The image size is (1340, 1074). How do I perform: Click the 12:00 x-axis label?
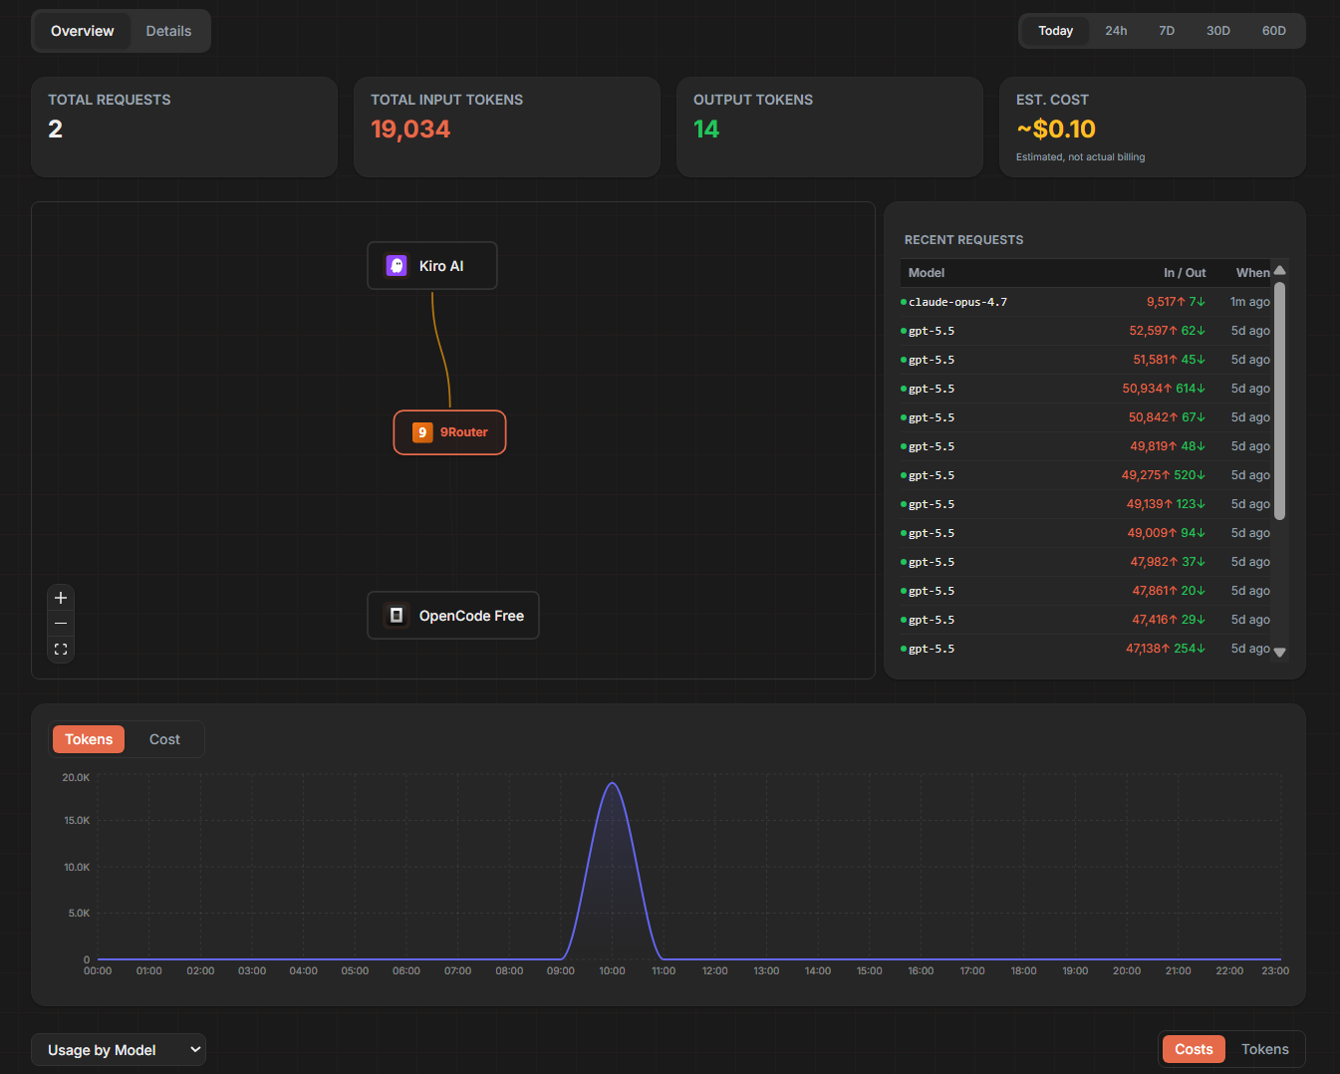pyautogui.click(x=715, y=970)
